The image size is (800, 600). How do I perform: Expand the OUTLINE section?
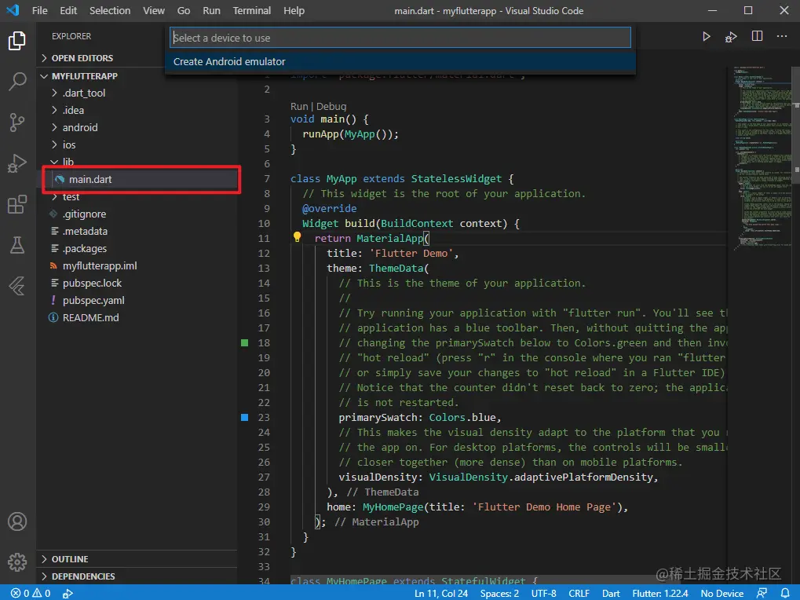[69, 559]
